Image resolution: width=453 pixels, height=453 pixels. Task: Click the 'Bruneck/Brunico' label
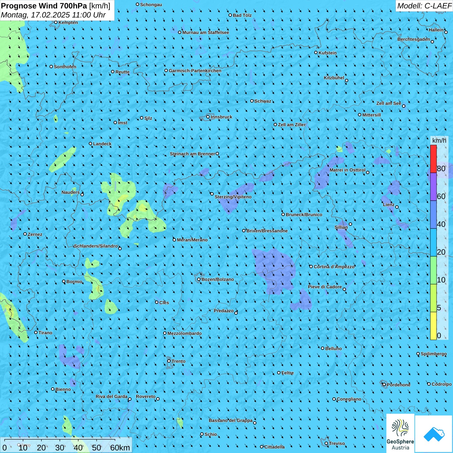pos(304,215)
